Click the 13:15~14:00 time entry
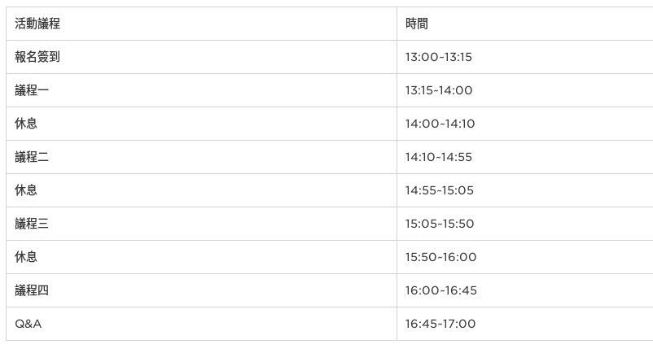 [439, 90]
